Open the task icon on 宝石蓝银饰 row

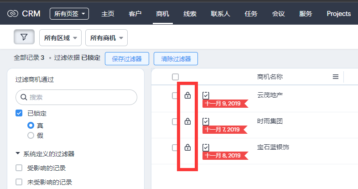click(x=206, y=147)
